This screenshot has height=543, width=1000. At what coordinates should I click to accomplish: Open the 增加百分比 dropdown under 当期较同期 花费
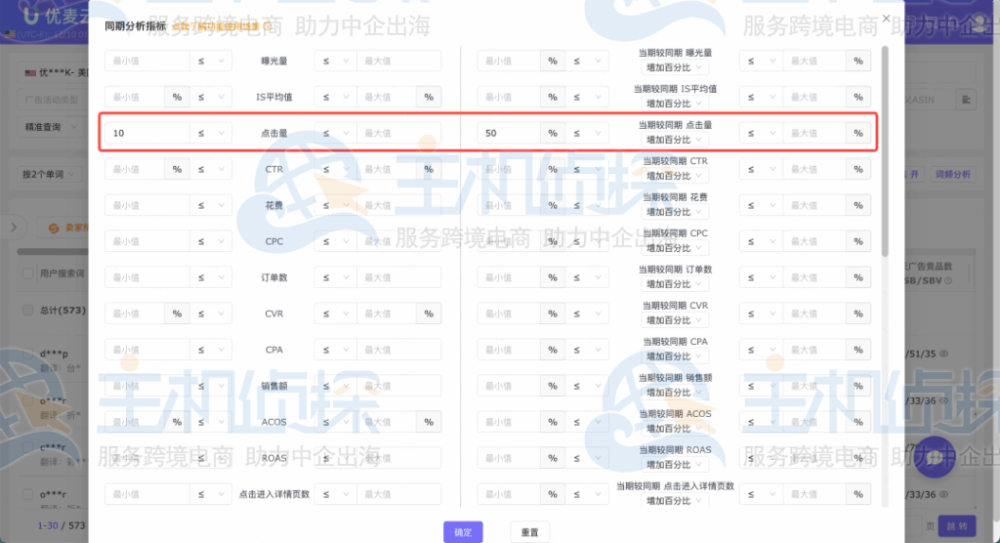click(x=674, y=212)
